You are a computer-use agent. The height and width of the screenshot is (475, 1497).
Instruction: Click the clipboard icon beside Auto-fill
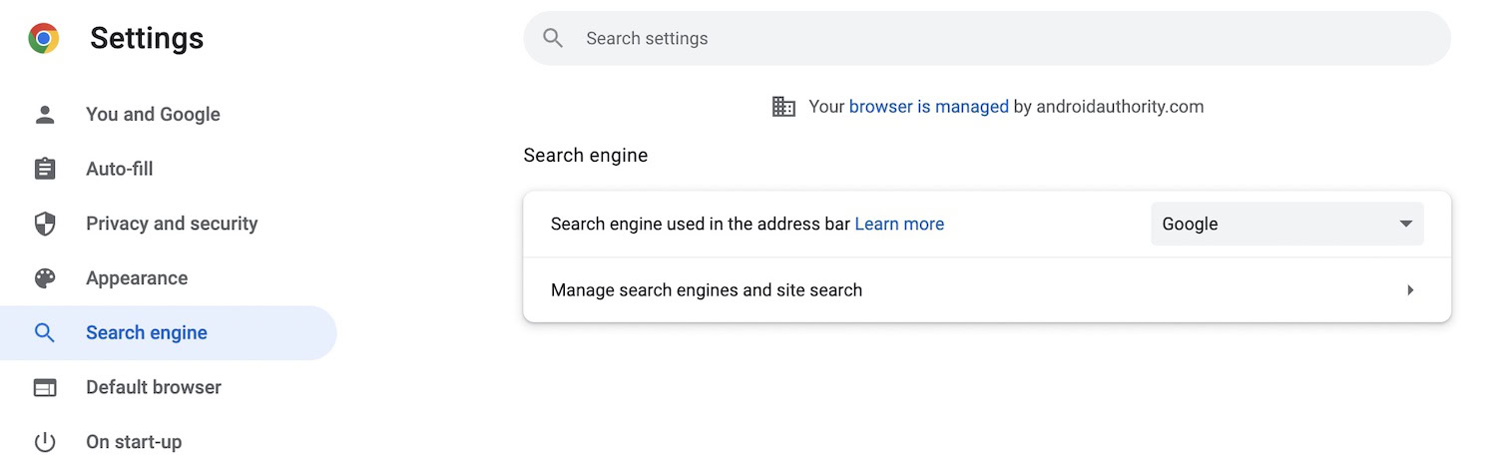point(45,169)
